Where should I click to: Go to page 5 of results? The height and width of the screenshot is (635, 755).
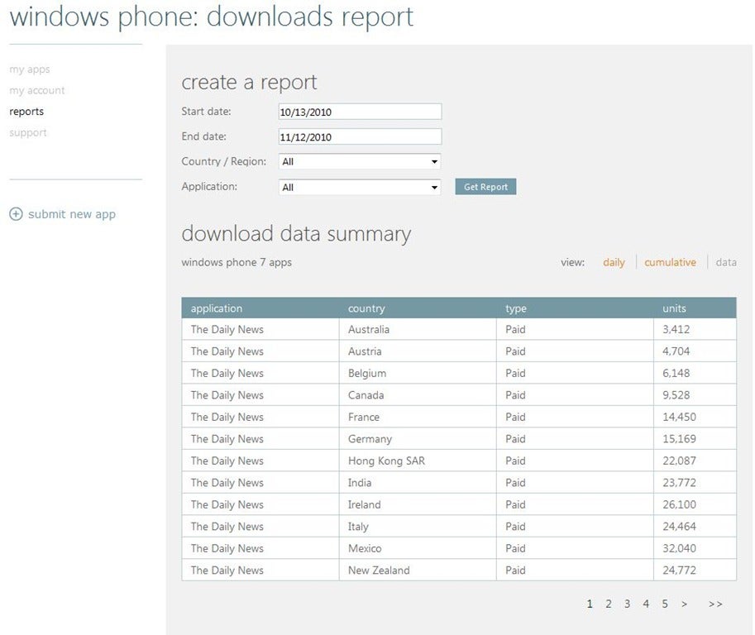[x=665, y=604]
